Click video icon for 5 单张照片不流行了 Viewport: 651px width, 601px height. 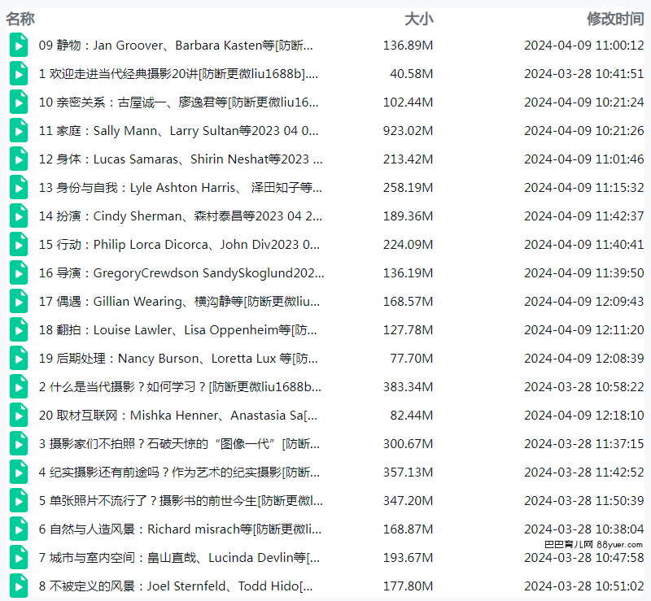pos(19,500)
